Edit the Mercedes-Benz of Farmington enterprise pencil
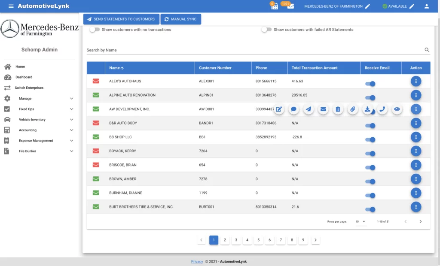The height and width of the screenshot is (266, 440). tap(367, 6)
